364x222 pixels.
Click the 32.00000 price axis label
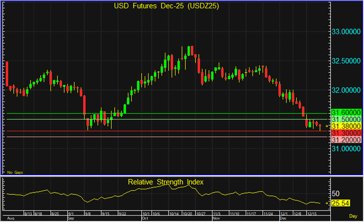pyautogui.click(x=346, y=90)
